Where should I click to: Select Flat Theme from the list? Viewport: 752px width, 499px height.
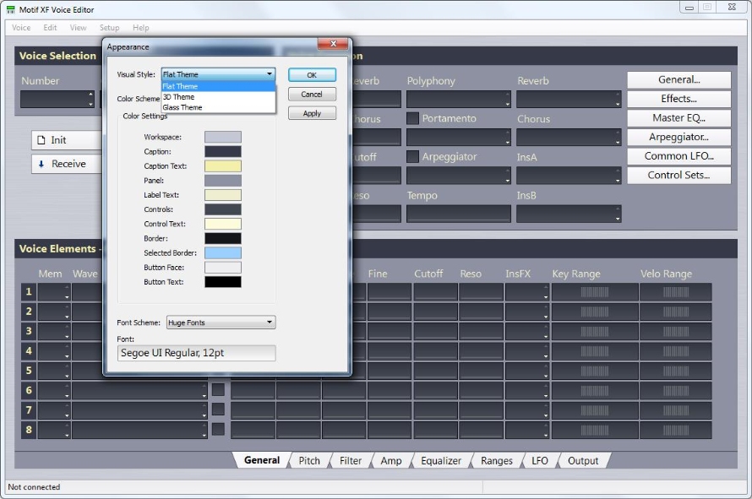coord(218,86)
